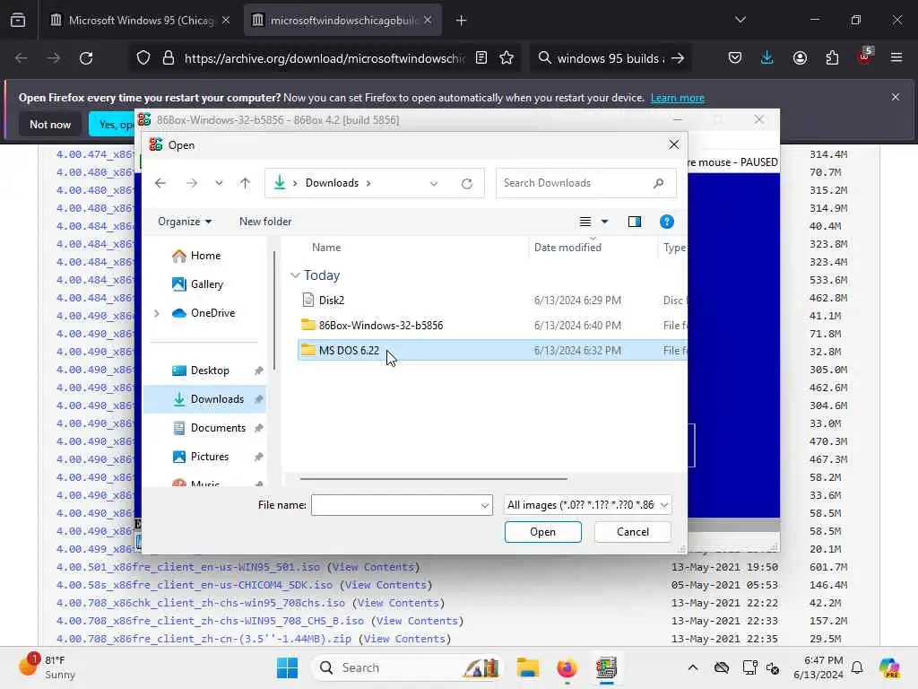Click the Back arrow in the Open dialog
The image size is (918, 689).
click(x=160, y=183)
